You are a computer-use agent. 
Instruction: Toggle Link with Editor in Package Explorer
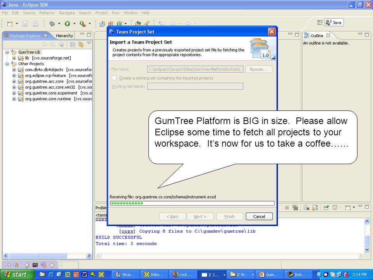(81, 44)
